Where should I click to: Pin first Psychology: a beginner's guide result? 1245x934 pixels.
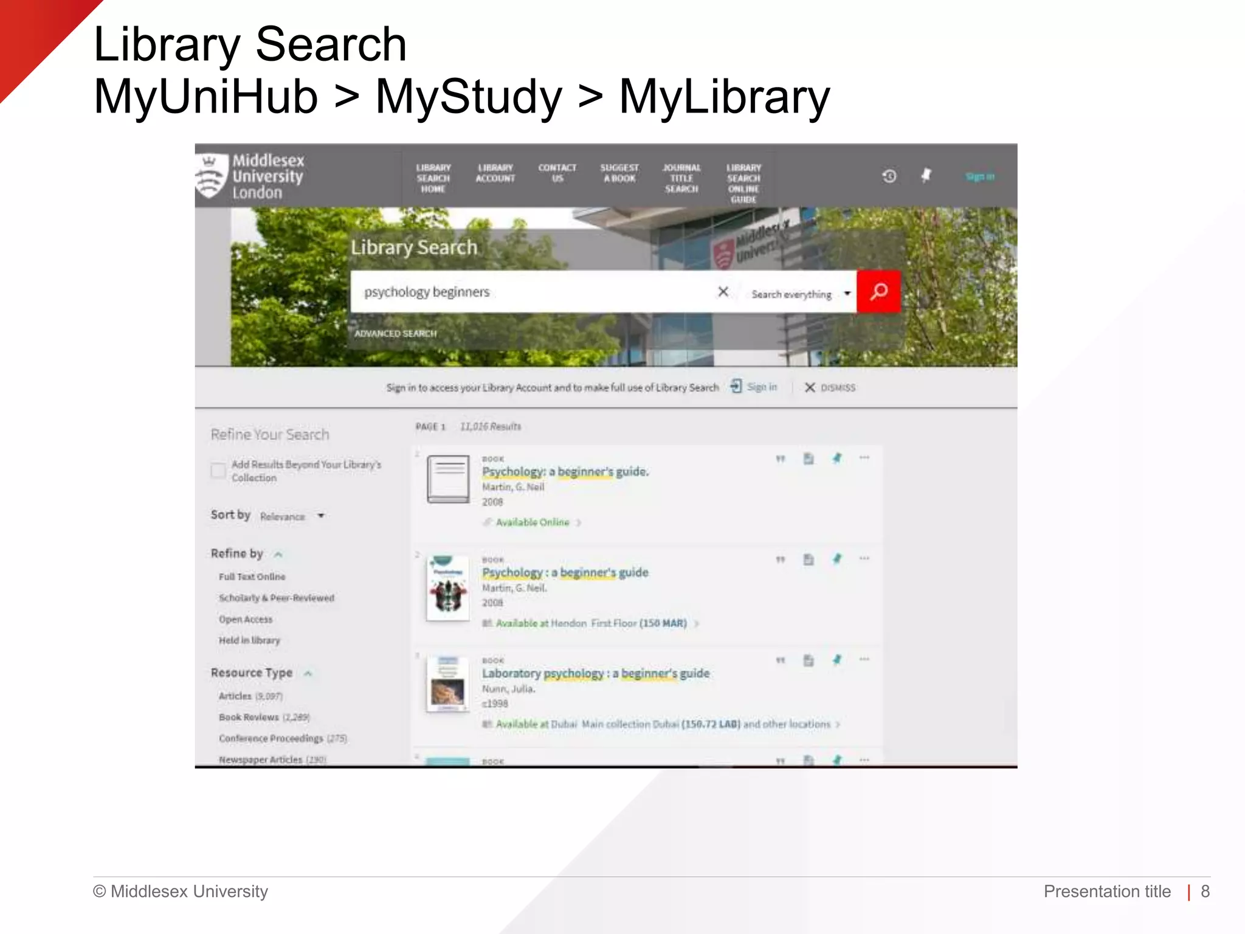point(837,458)
